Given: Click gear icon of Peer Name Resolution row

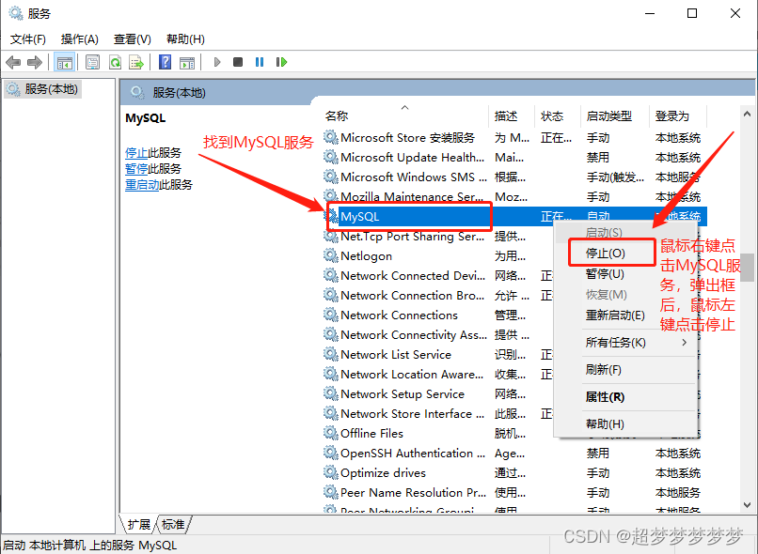Looking at the screenshot, I should coord(331,493).
